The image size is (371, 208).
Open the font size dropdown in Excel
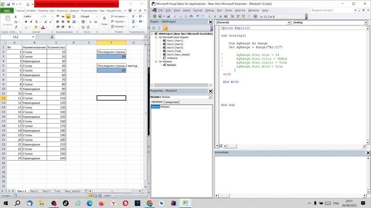click(x=52, y=17)
